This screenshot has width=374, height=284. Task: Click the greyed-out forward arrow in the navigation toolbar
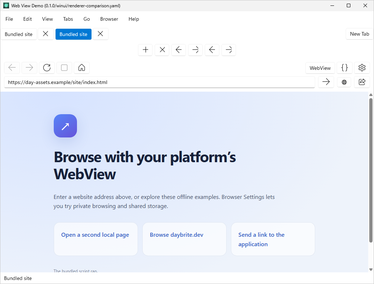point(29,68)
